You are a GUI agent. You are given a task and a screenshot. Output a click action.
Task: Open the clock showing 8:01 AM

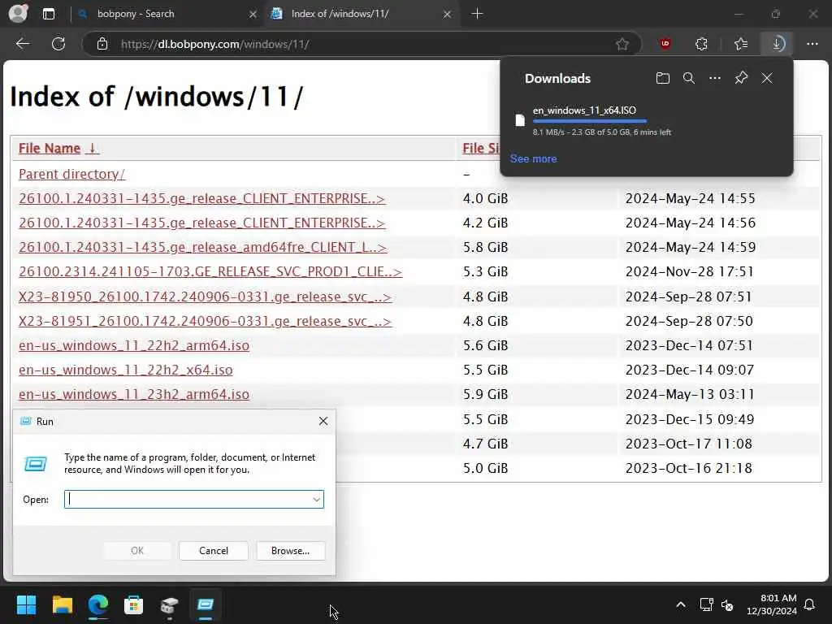click(x=772, y=604)
